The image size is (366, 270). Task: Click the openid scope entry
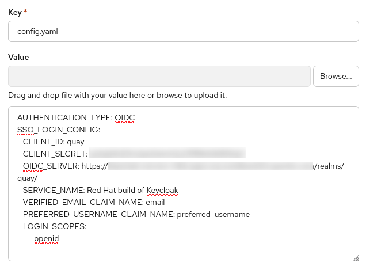[46, 238]
